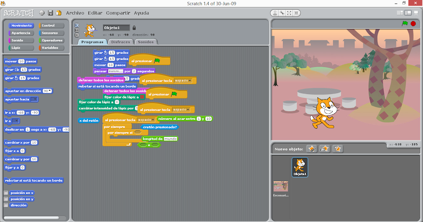Screen dimensions: 423x222
Task: Start presentation mode
Action: pyautogui.click(x=416, y=13)
